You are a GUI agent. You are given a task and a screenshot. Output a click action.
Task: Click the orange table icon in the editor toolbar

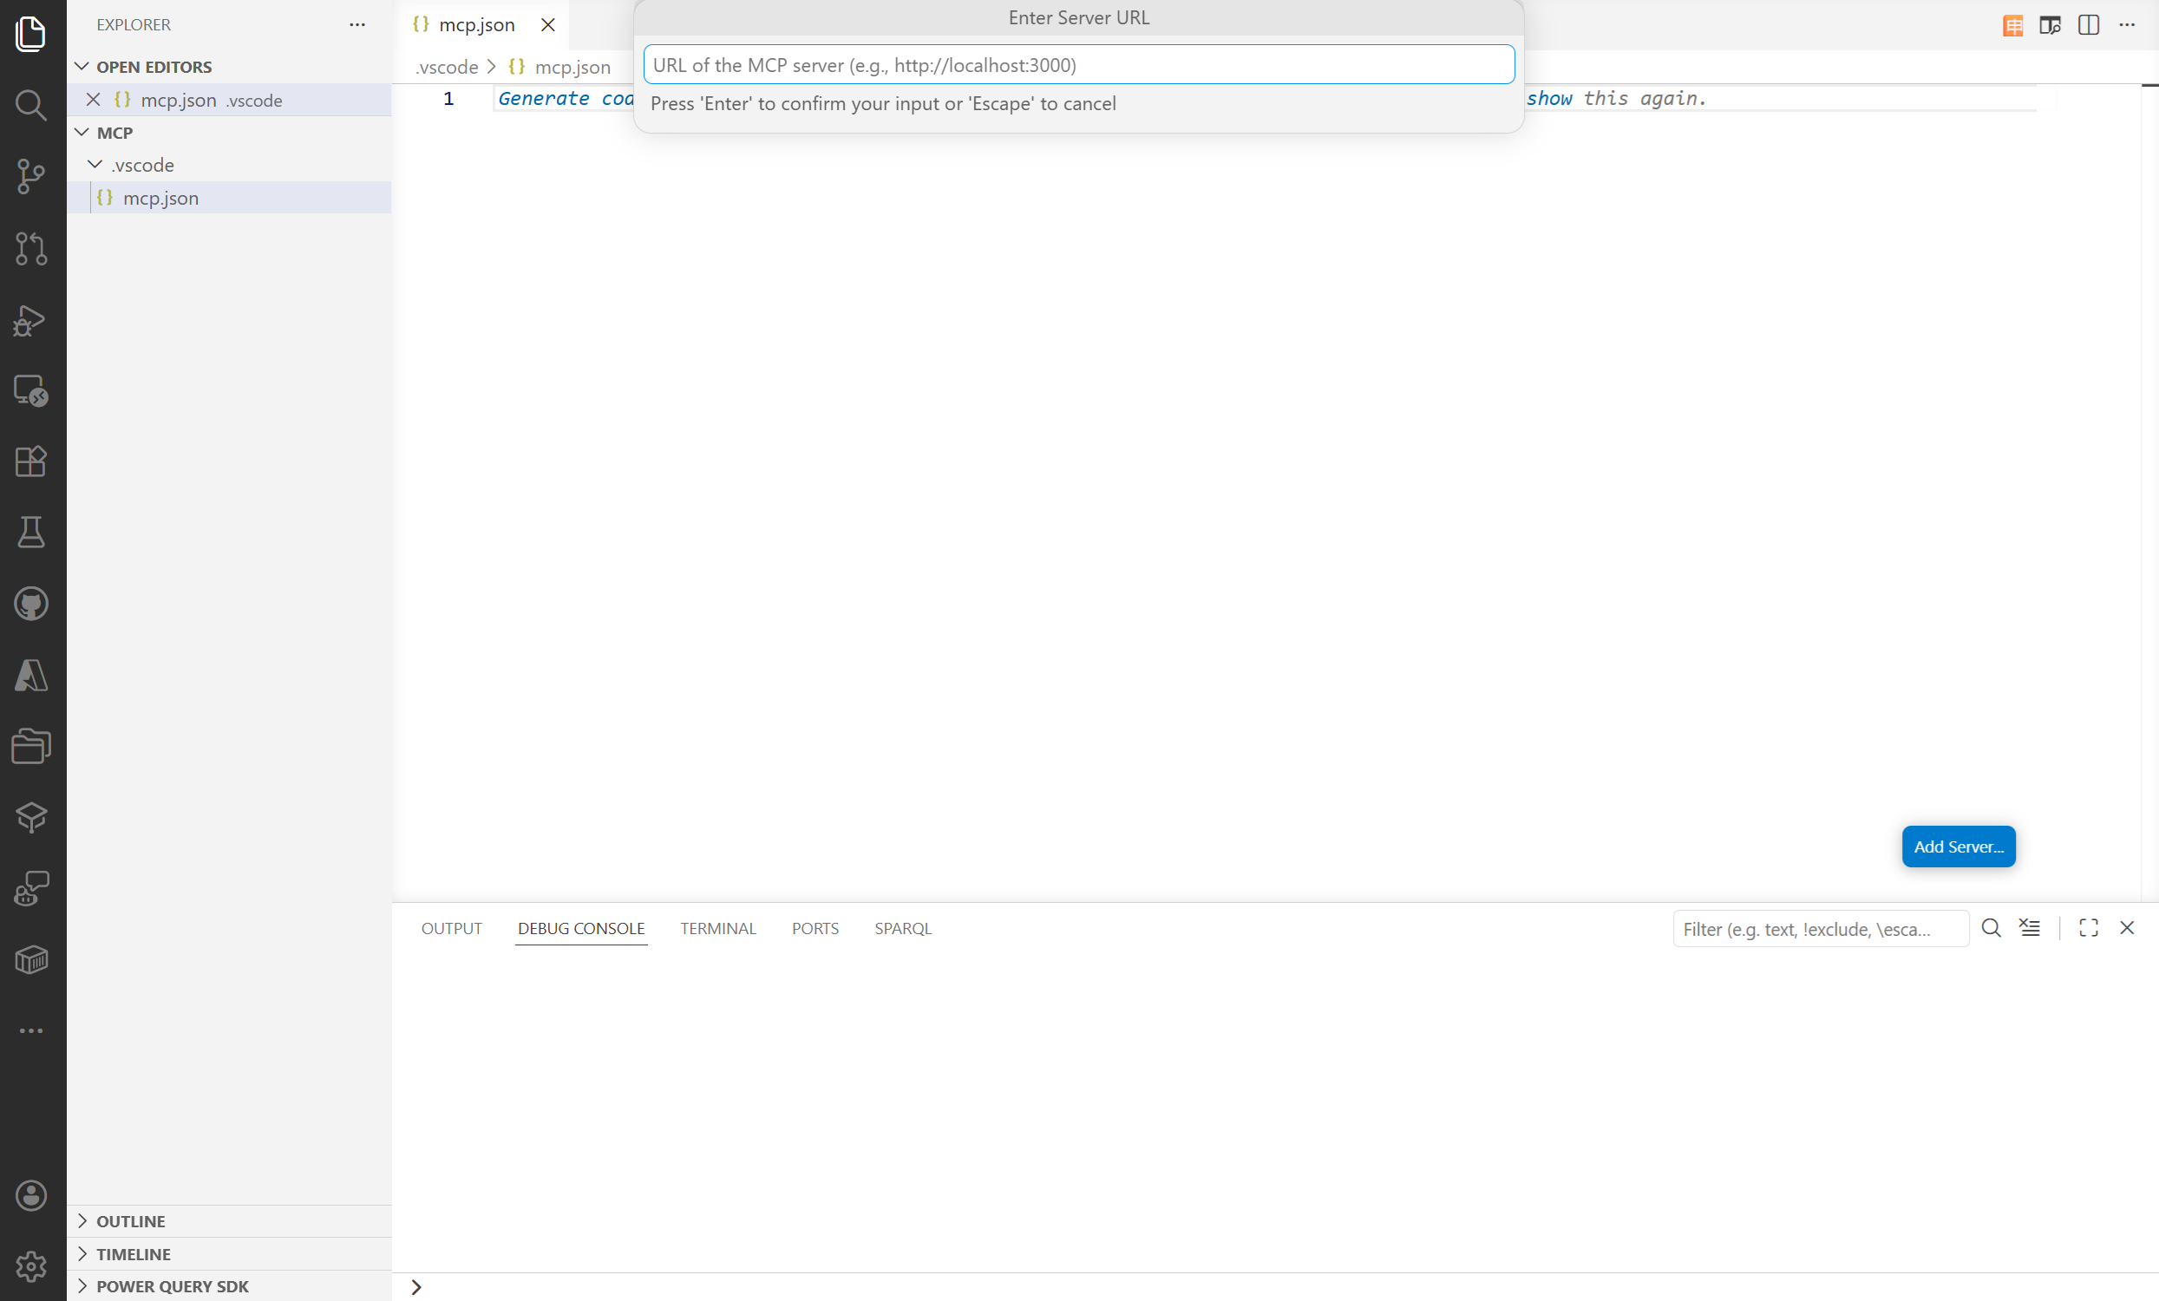(x=2012, y=25)
